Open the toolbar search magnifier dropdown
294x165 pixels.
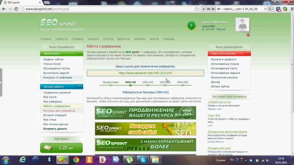[x=271, y=9]
